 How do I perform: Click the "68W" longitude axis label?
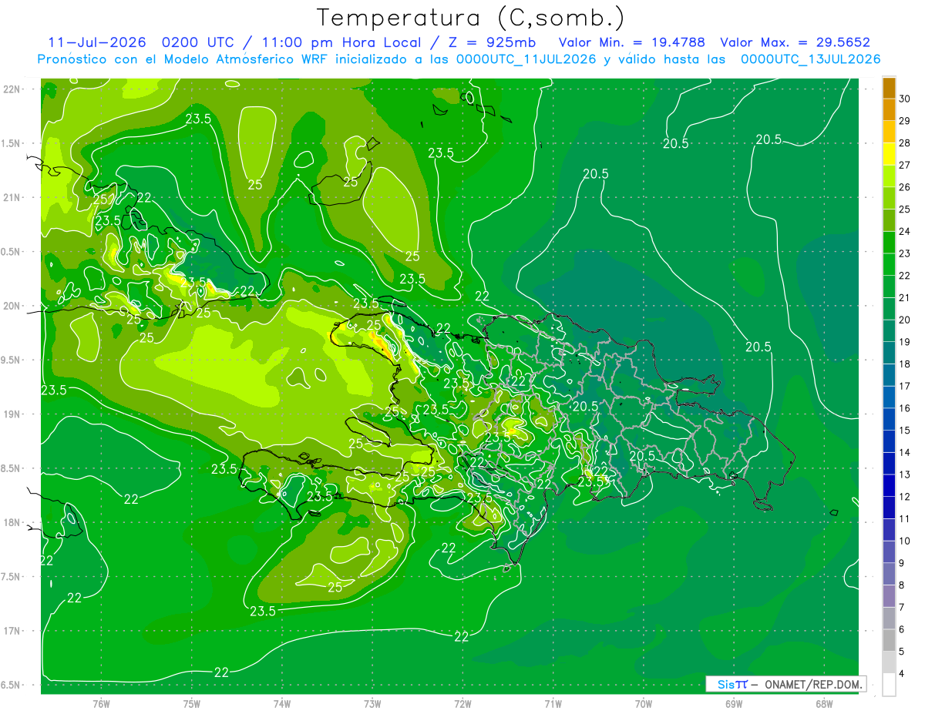coord(823,703)
